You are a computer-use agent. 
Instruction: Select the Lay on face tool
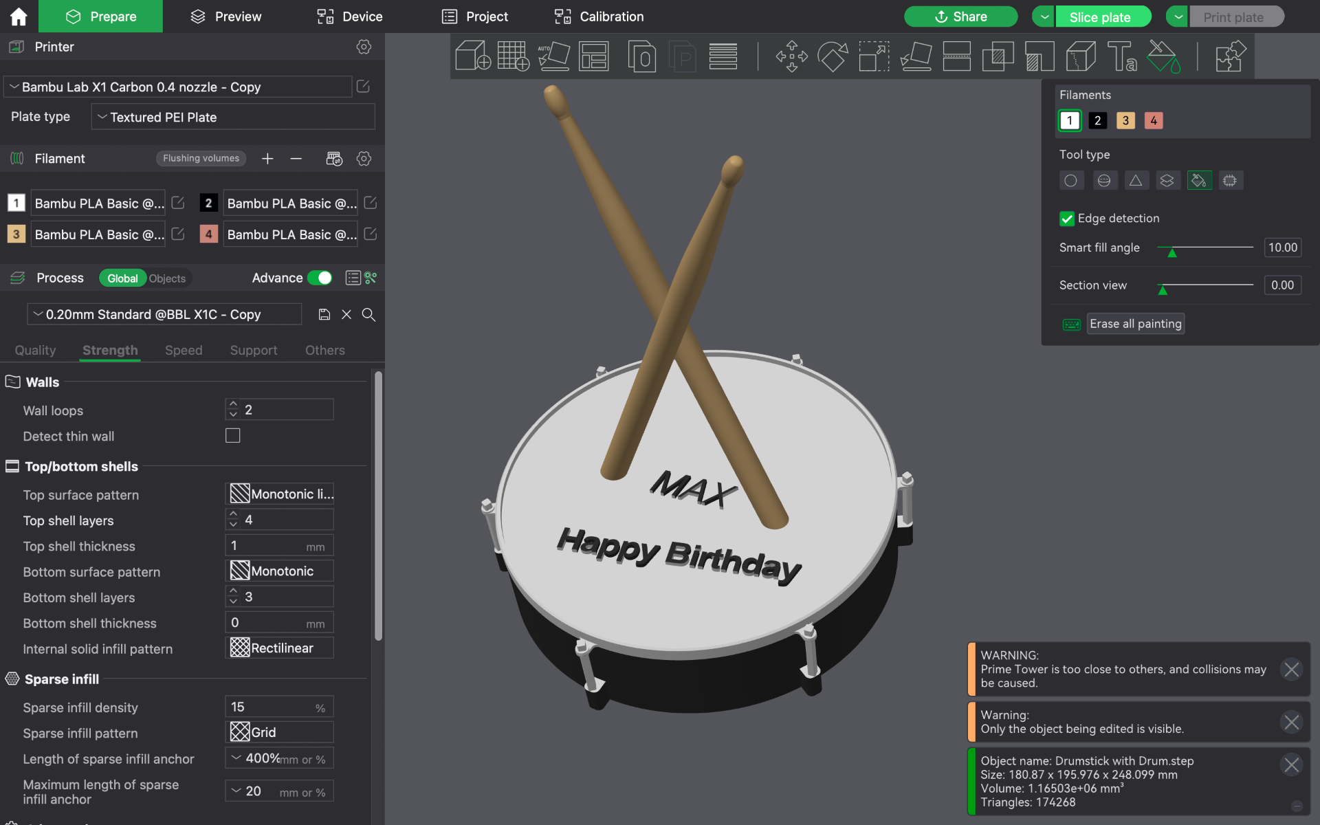916,56
